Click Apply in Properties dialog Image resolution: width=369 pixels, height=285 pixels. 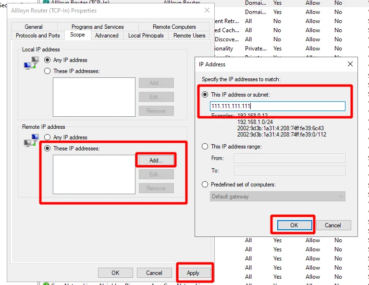[193, 273]
